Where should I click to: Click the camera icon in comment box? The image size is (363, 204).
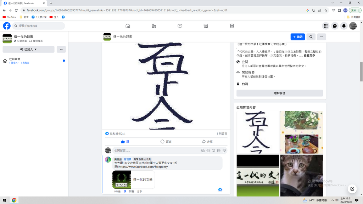pos(213,151)
